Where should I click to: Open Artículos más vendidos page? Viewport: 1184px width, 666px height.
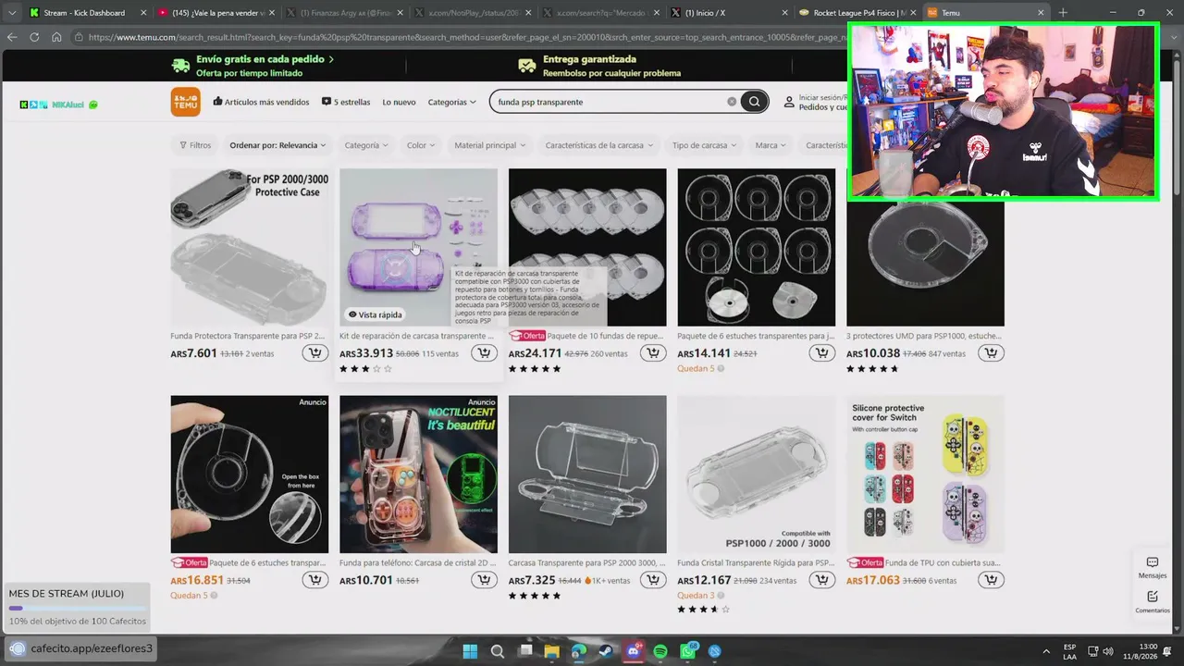click(261, 102)
